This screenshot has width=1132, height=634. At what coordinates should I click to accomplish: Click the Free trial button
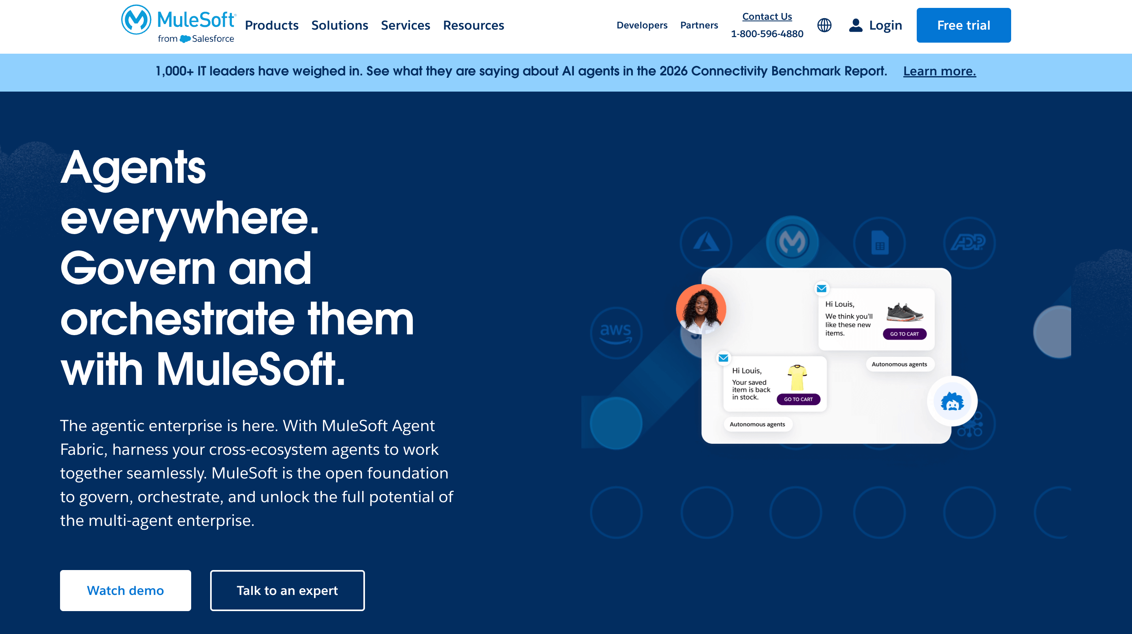pyautogui.click(x=963, y=25)
